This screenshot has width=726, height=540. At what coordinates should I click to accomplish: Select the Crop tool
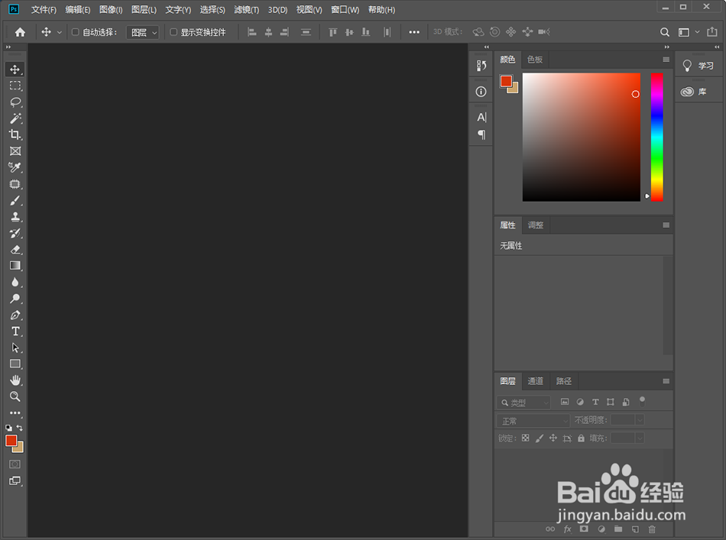coord(15,134)
